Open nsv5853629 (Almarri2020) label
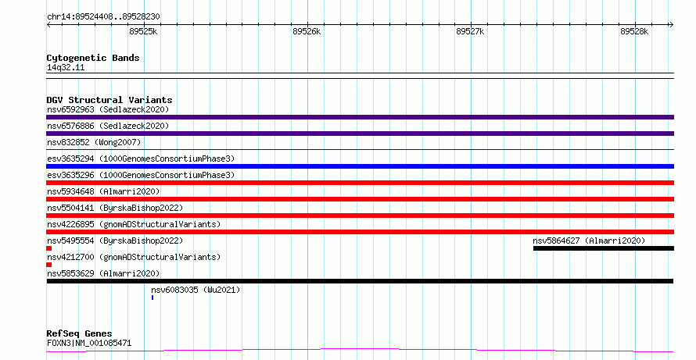Screen dimensions: 696x360 (103, 273)
